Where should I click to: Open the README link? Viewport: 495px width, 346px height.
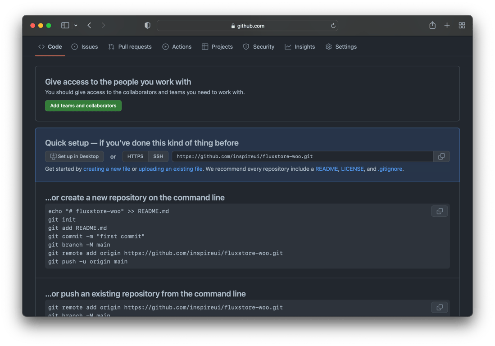point(327,169)
